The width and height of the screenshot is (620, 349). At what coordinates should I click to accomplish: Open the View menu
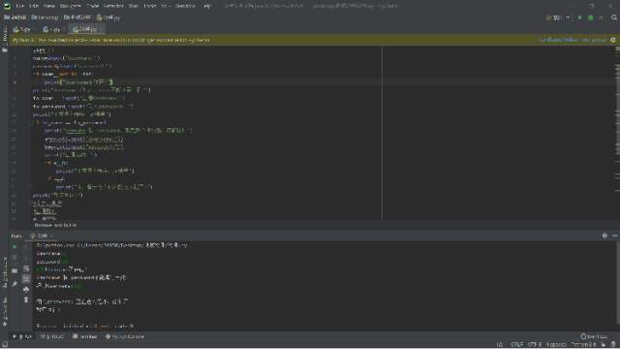(x=49, y=6)
